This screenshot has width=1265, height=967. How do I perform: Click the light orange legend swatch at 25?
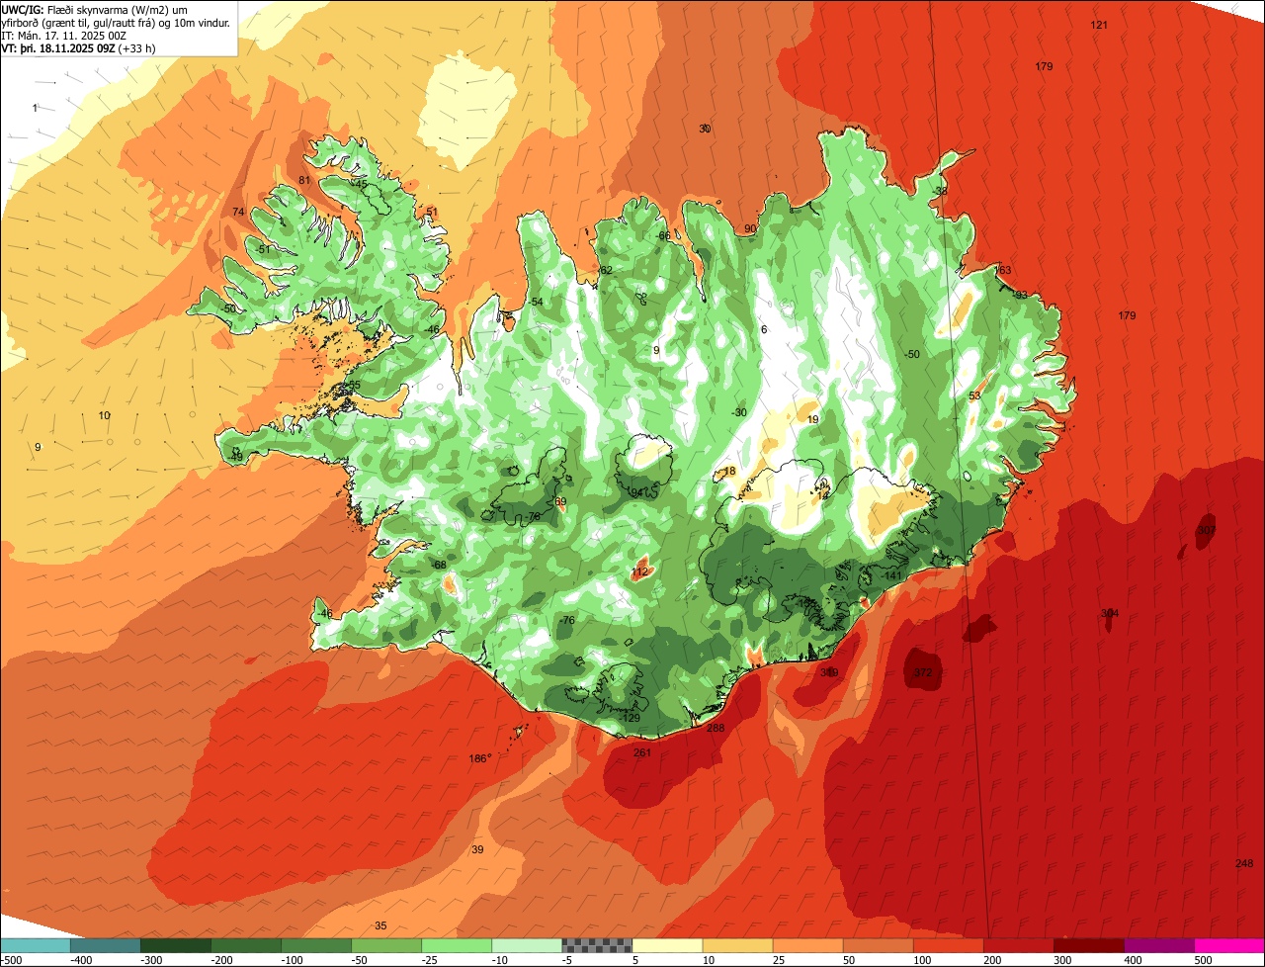807,945
